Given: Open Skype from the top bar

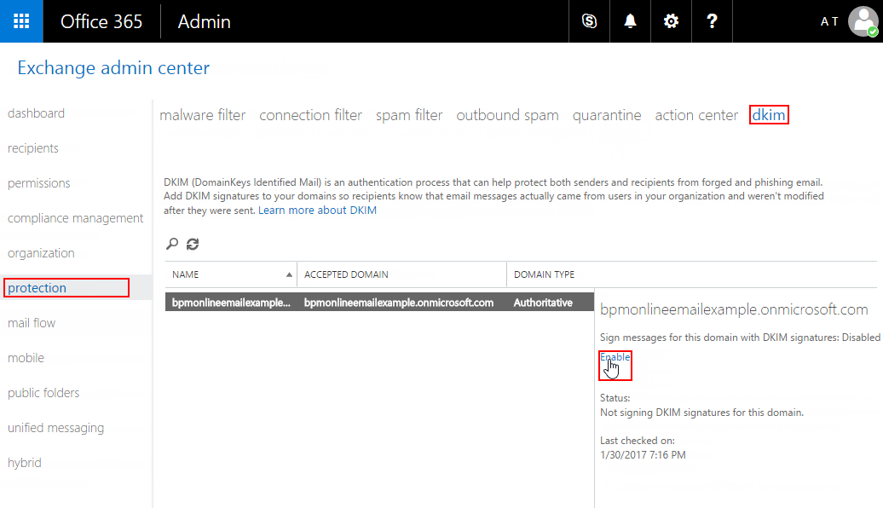Looking at the screenshot, I should 589,20.
